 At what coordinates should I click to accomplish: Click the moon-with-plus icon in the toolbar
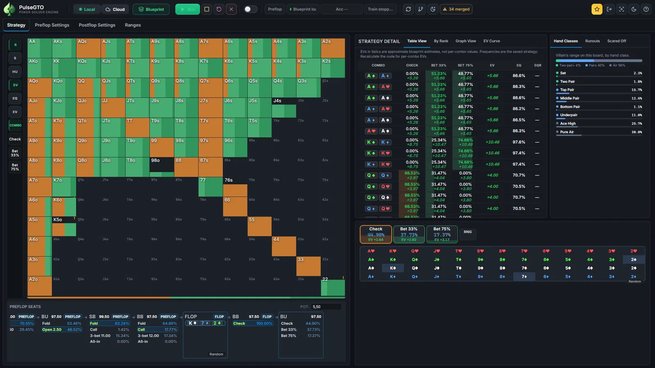point(433,9)
